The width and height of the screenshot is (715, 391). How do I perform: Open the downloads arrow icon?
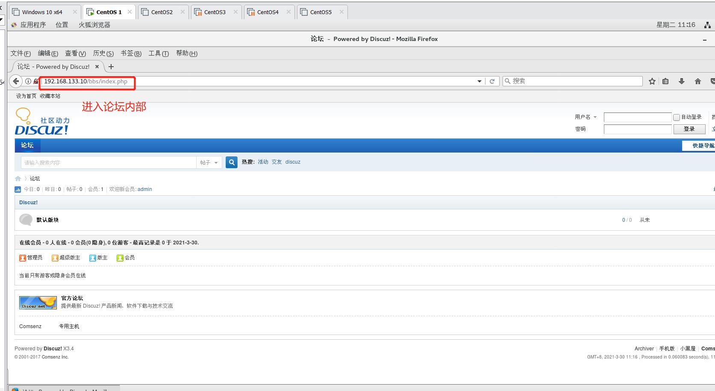click(682, 81)
